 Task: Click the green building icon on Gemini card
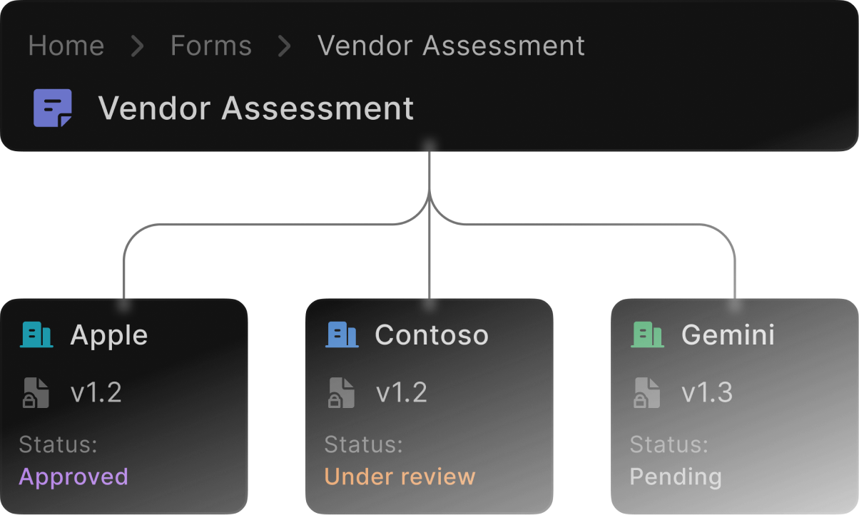coord(647,335)
